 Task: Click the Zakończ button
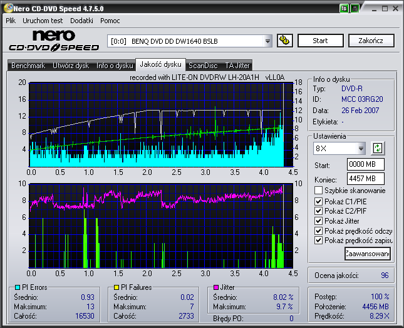[x=371, y=41]
